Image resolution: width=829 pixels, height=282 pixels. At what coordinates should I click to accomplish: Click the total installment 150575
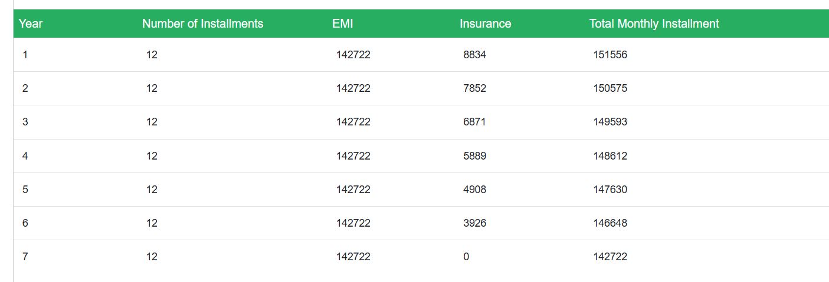(x=610, y=88)
